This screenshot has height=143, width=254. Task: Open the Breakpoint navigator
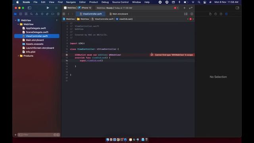(53, 14)
